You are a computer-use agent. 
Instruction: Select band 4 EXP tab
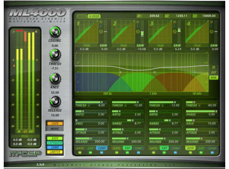click(x=201, y=148)
